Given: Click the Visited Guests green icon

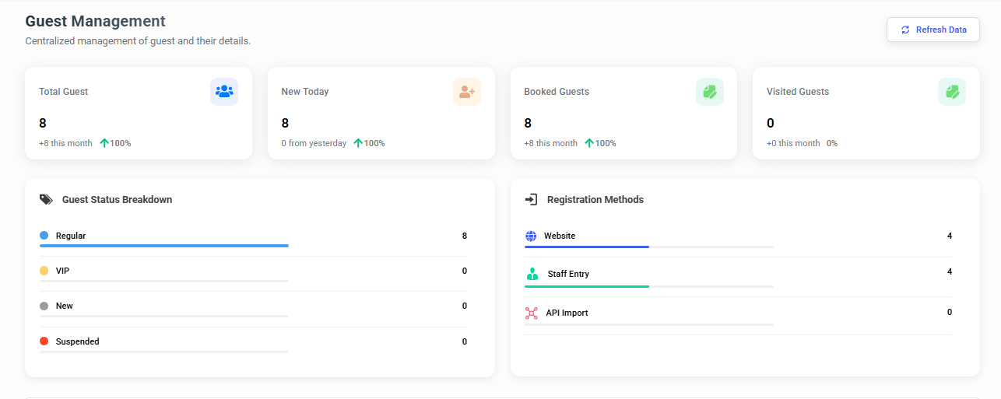Looking at the screenshot, I should [952, 92].
